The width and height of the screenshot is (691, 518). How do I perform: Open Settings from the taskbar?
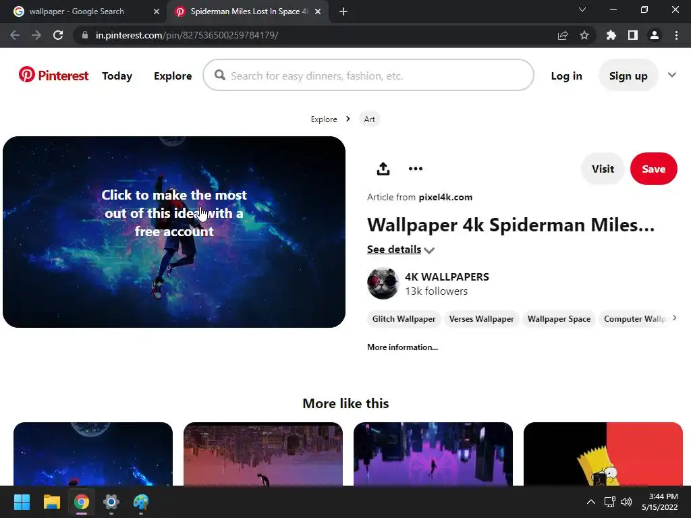[x=111, y=502]
